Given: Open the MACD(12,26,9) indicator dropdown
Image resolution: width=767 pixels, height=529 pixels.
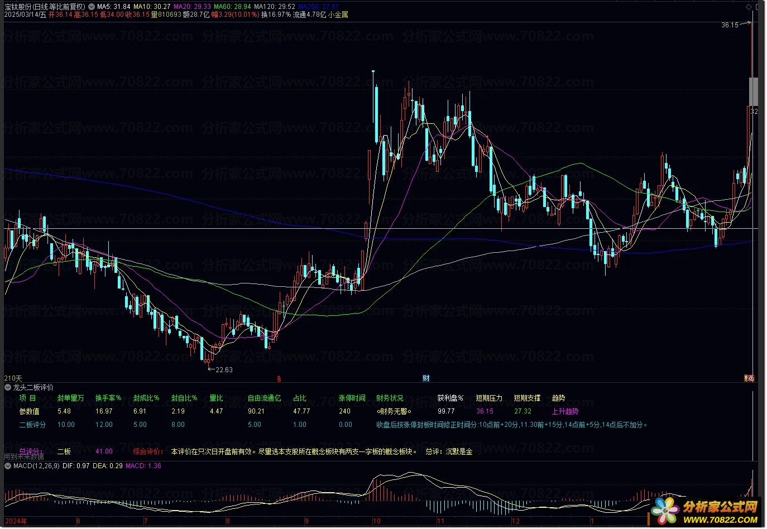Looking at the screenshot, I should click(8, 466).
